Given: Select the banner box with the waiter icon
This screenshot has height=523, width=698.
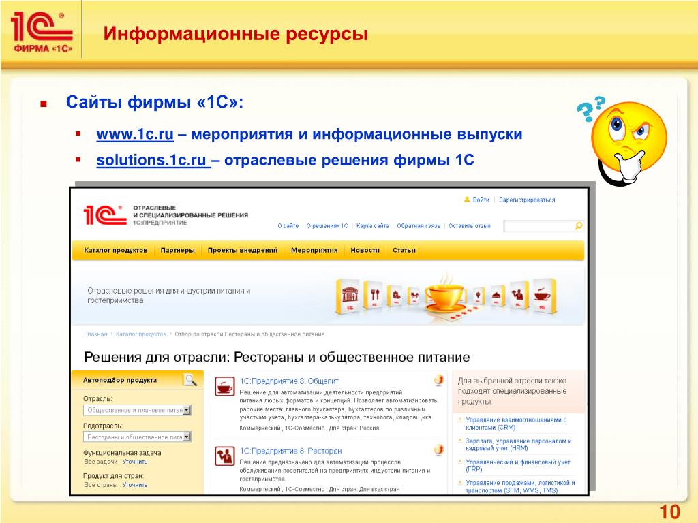Looking at the screenshot, I should tap(518, 296).
